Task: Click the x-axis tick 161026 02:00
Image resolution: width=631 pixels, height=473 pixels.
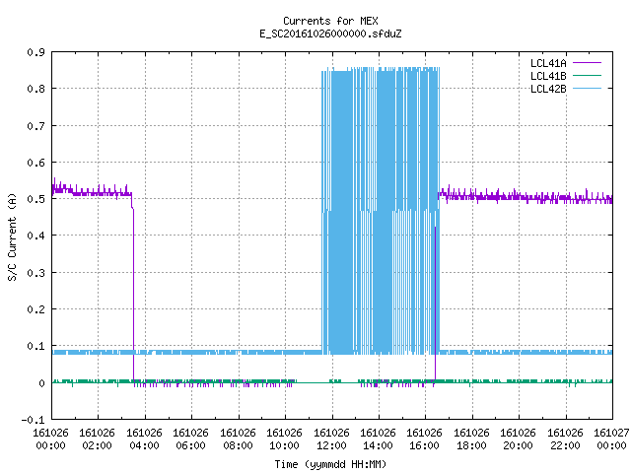Action: tap(97, 439)
